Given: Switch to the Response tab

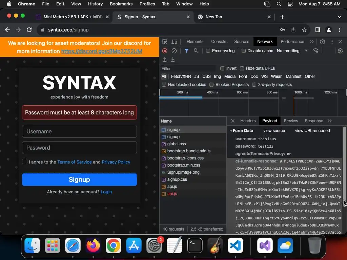Looking at the screenshot, I should tap(314, 121).
